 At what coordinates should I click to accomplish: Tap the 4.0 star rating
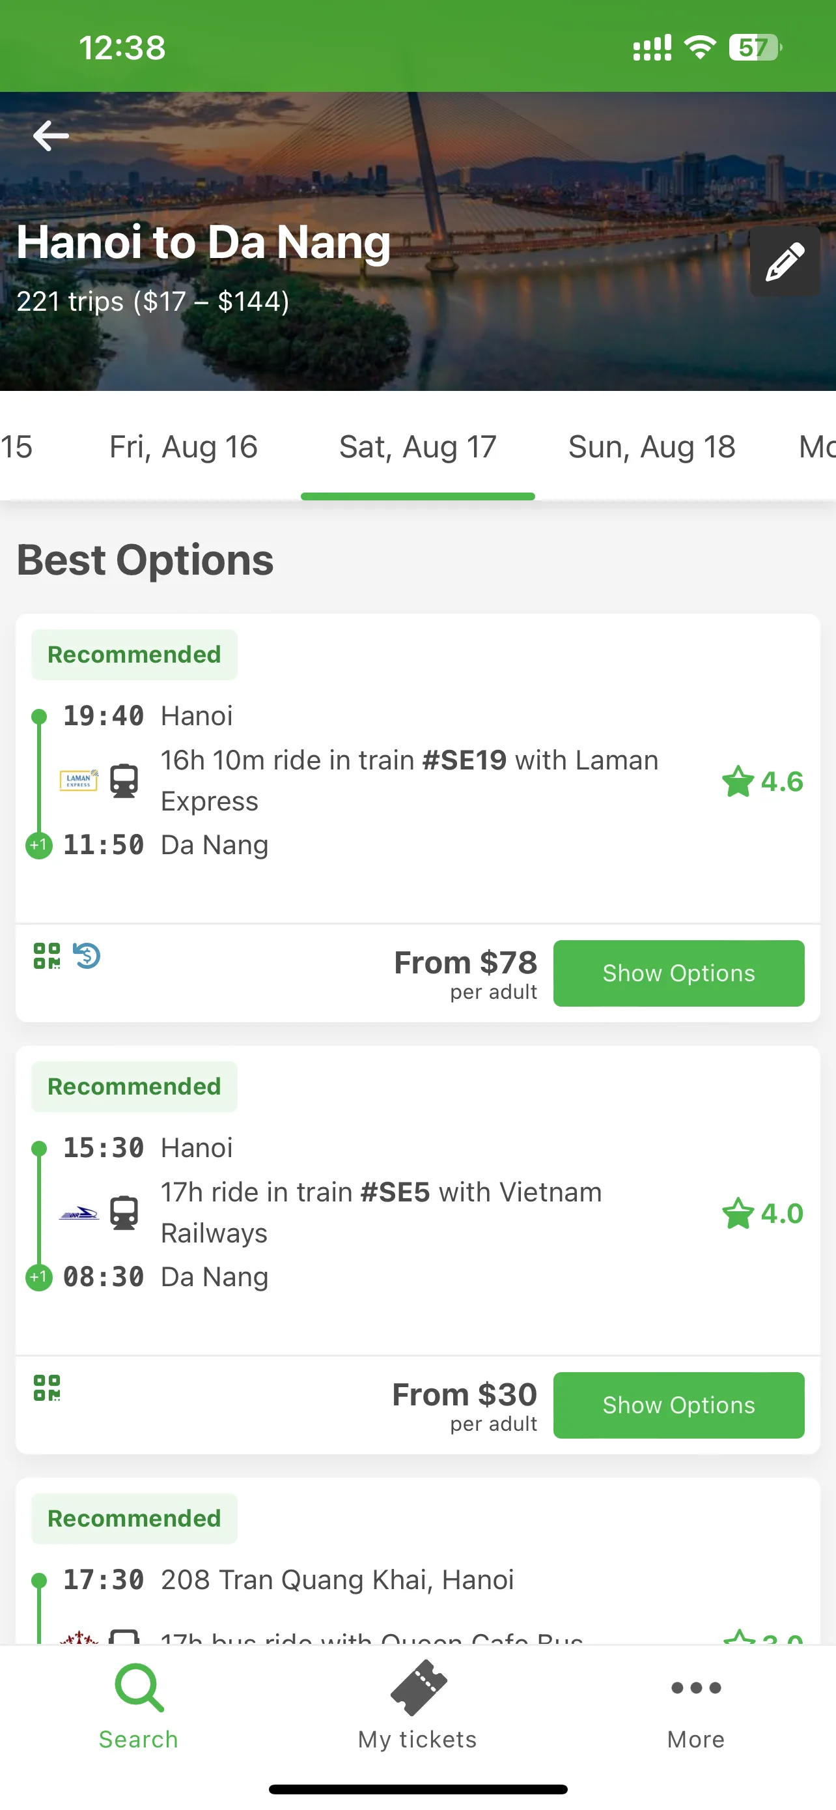click(x=762, y=1213)
